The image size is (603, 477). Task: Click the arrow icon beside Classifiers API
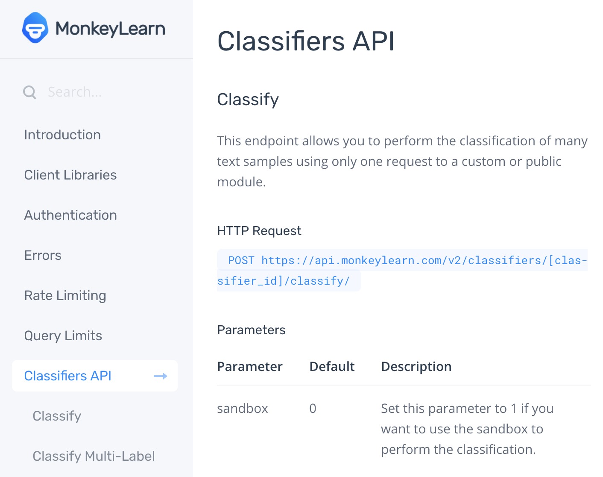(160, 376)
